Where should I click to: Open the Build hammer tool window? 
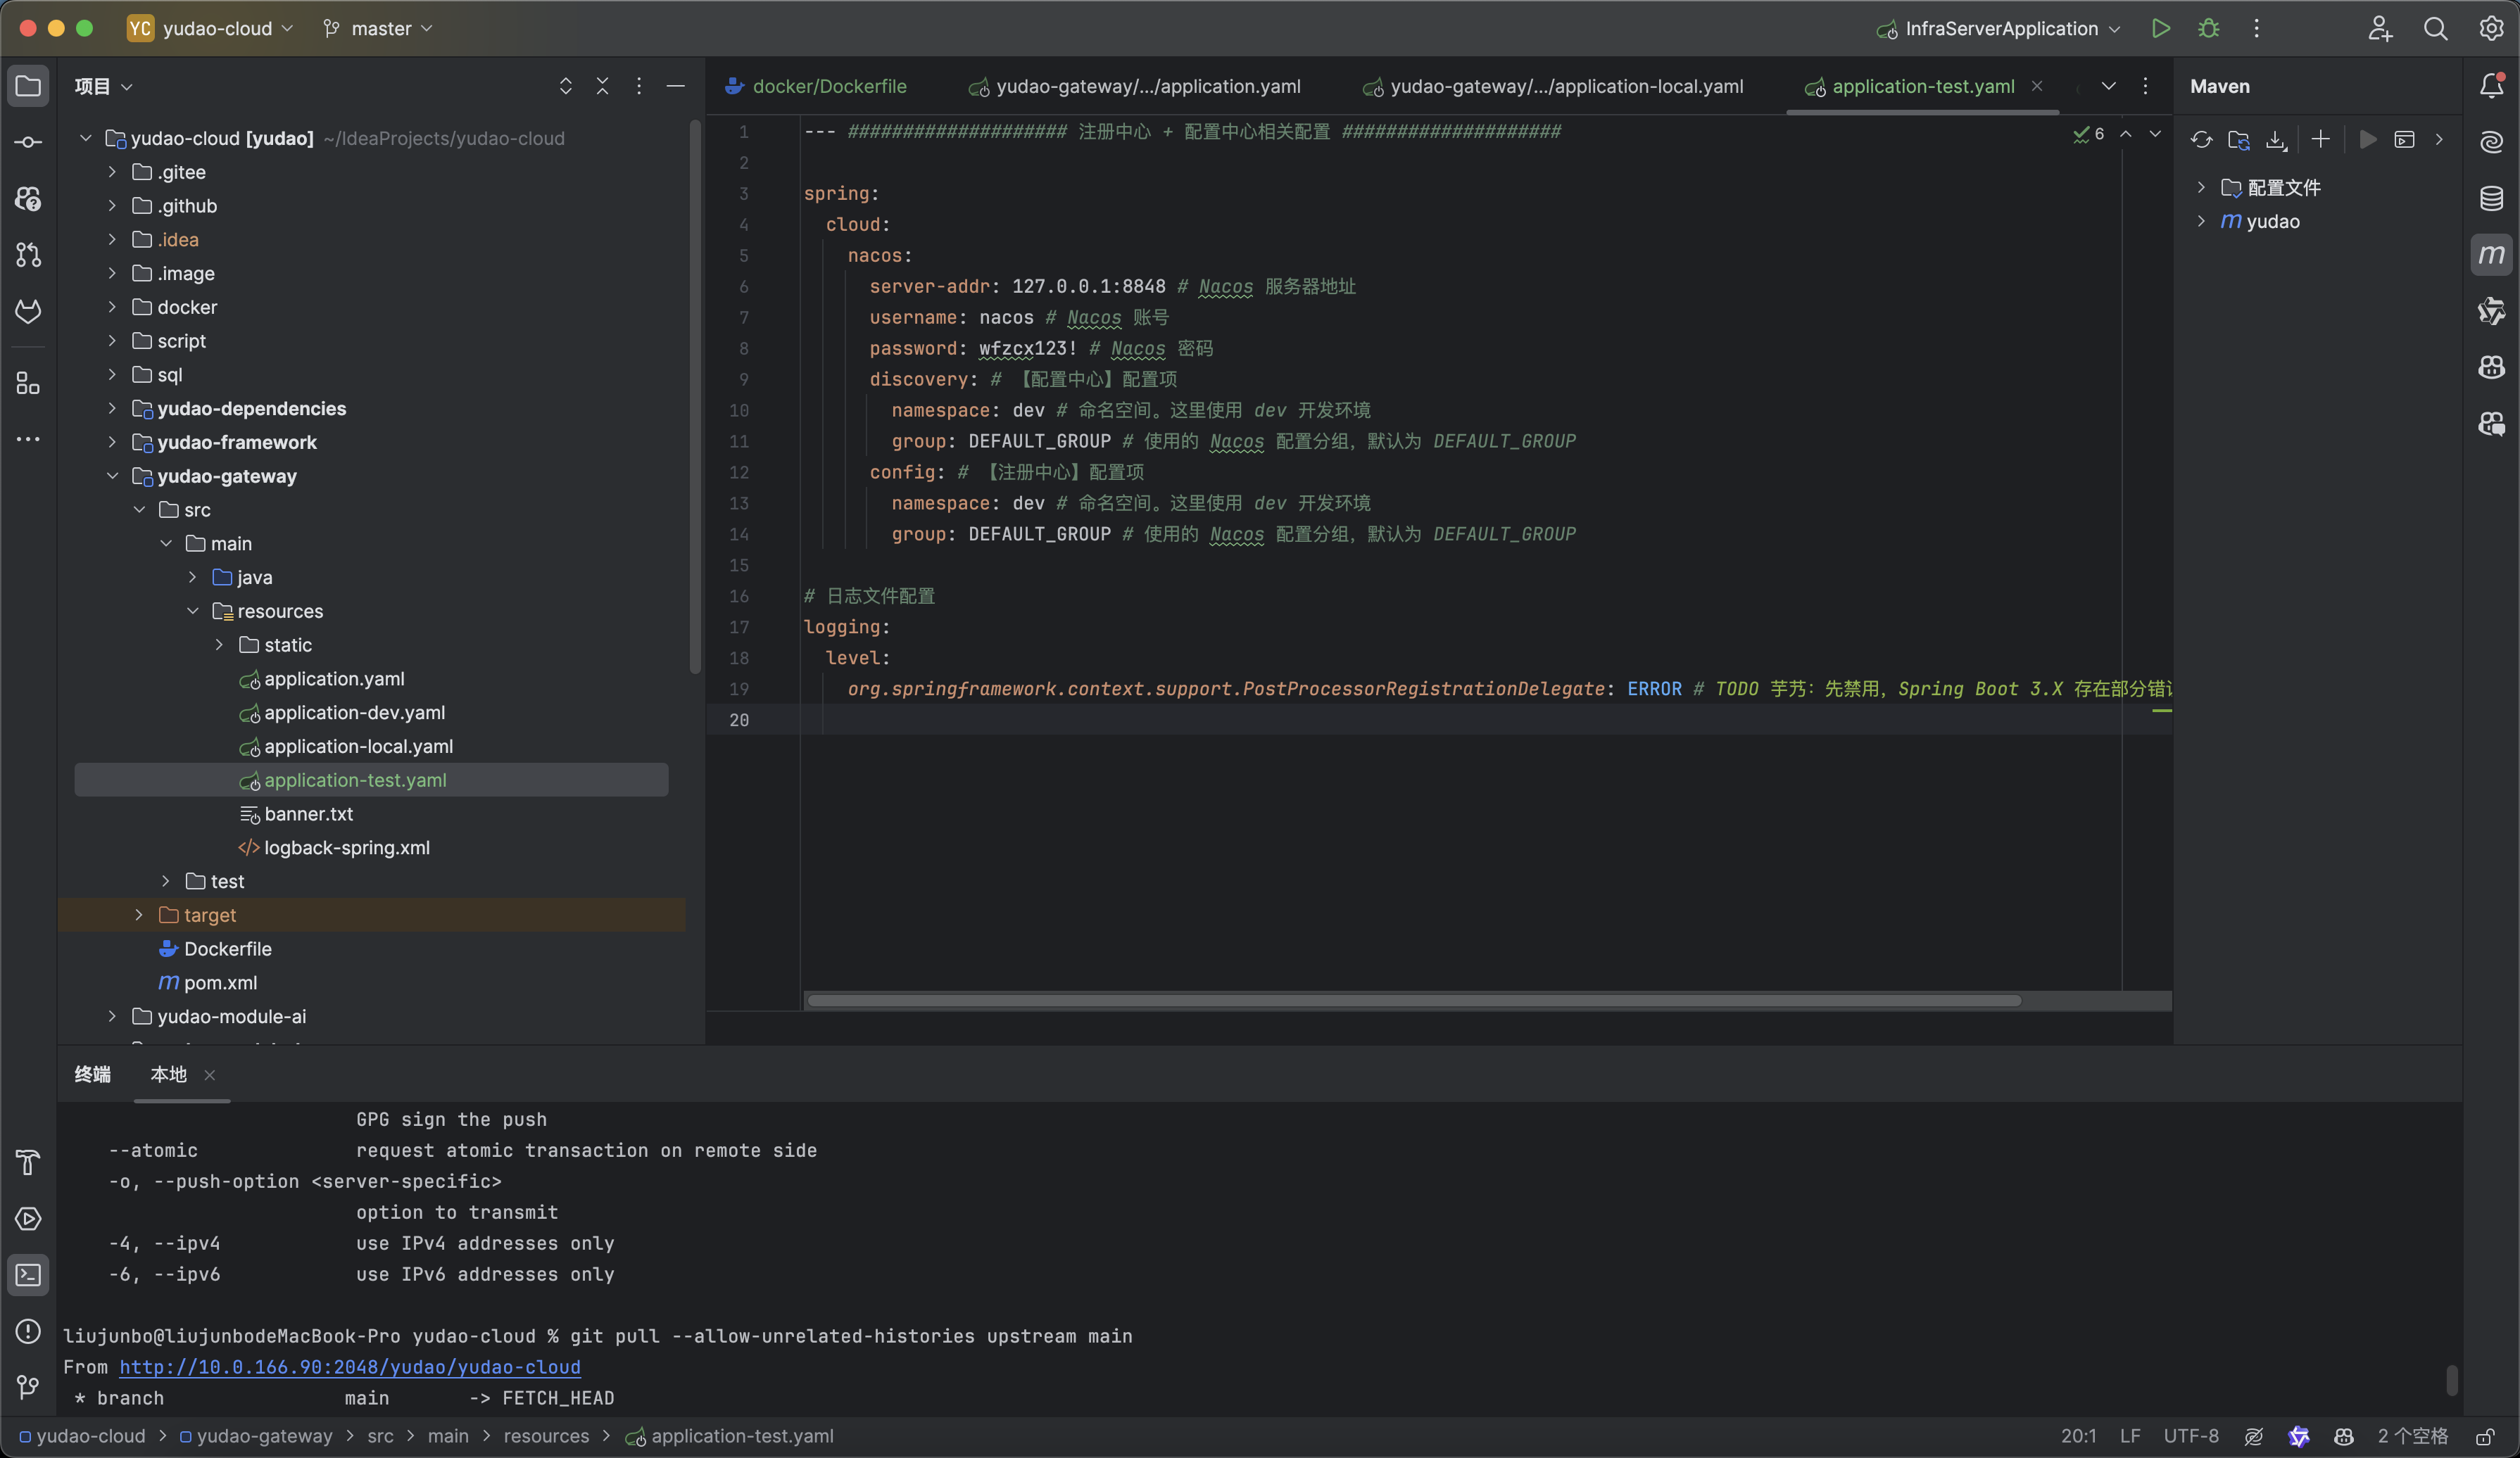pyautogui.click(x=28, y=1163)
